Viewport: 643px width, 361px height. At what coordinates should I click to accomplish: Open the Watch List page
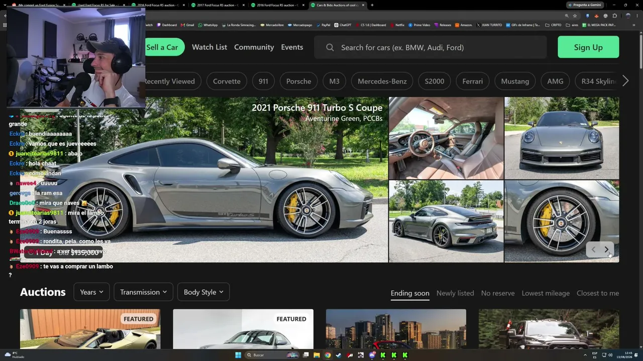(x=209, y=47)
